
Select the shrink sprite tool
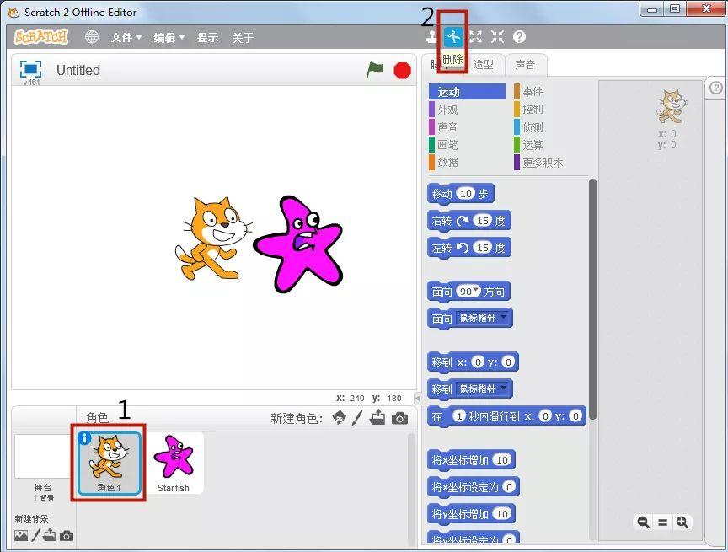pos(497,37)
